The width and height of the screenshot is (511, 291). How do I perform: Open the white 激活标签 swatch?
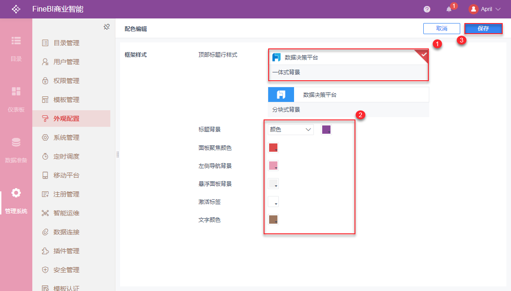coord(273,202)
